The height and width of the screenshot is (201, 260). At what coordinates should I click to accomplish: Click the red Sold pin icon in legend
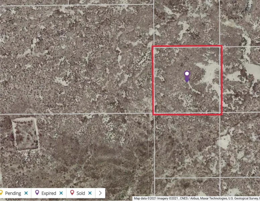(72, 193)
